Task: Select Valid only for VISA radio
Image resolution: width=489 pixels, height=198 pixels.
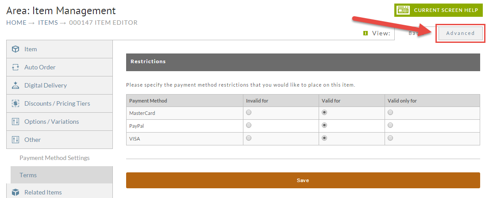Action: point(390,138)
